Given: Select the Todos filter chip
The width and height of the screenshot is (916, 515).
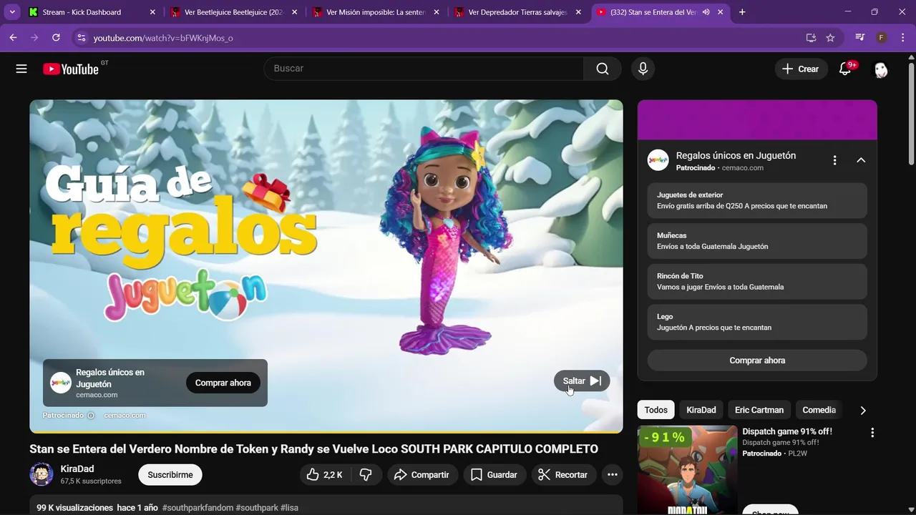Looking at the screenshot, I should tap(656, 410).
